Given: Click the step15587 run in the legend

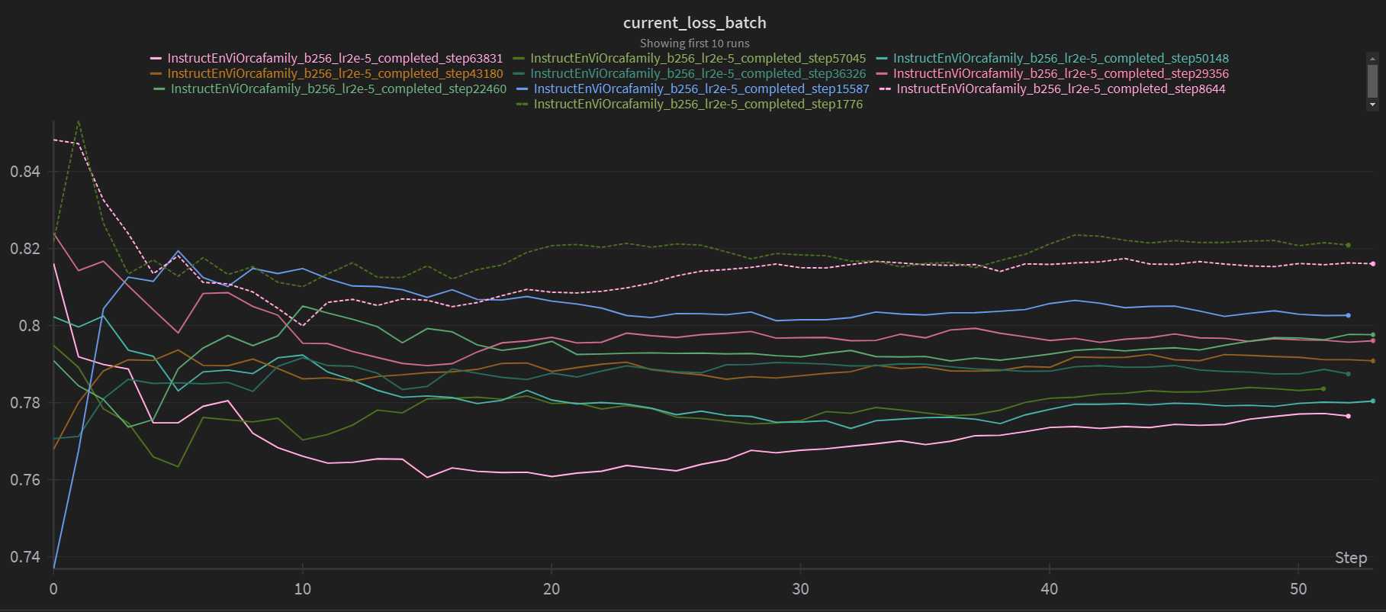Looking at the screenshot, I should point(701,89).
